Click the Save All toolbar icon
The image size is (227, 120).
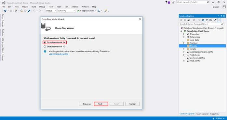click(x=29, y=11)
